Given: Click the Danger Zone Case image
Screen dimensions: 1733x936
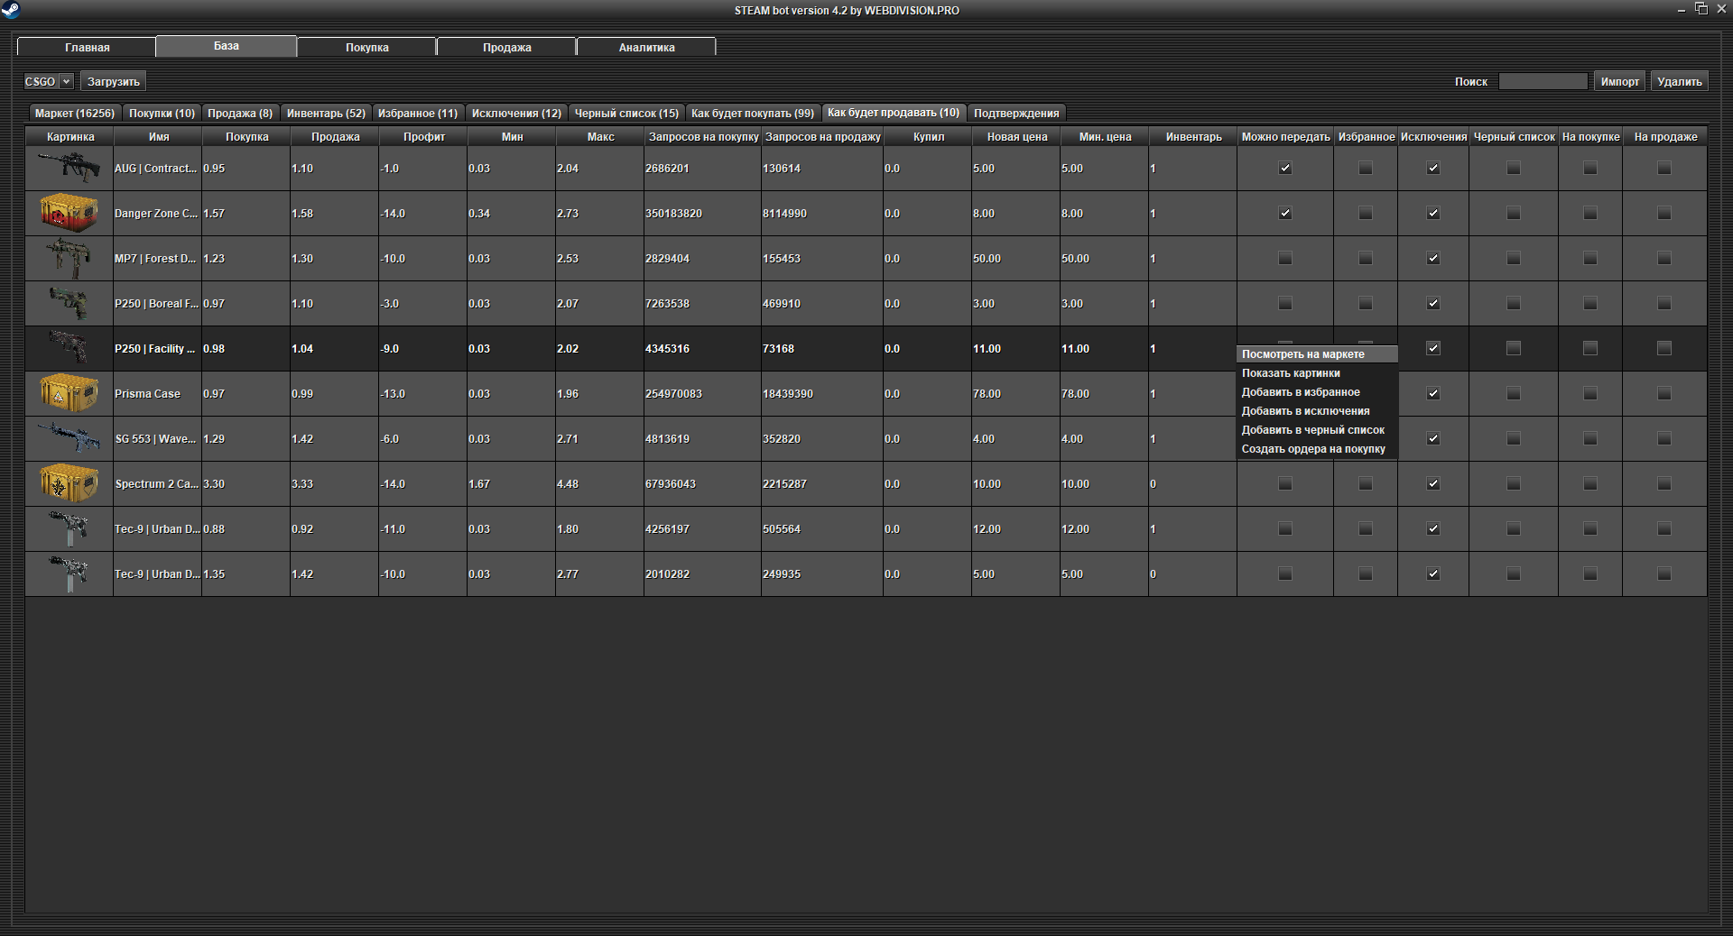Looking at the screenshot, I should 69,213.
